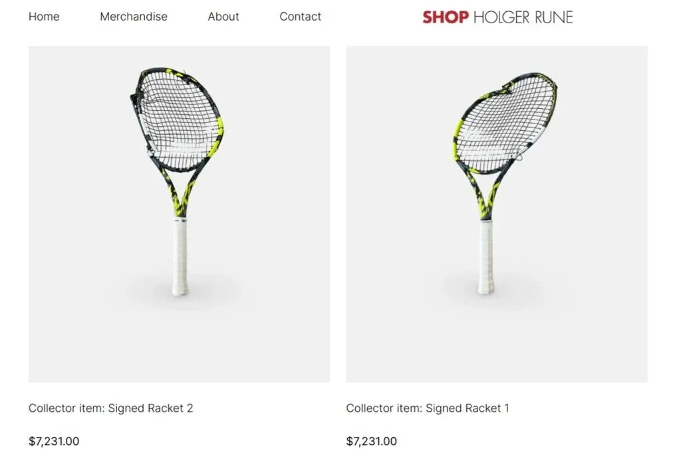Open the Home page link
Screen dimensions: 681x457
(x=44, y=17)
